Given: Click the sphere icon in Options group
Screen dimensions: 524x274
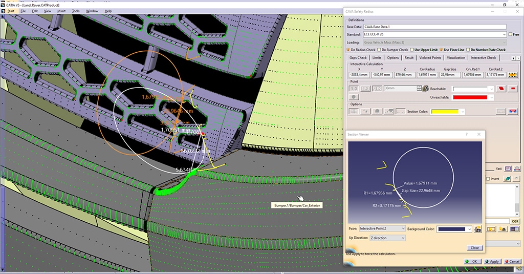Looking at the screenshot, I should click(x=377, y=112).
